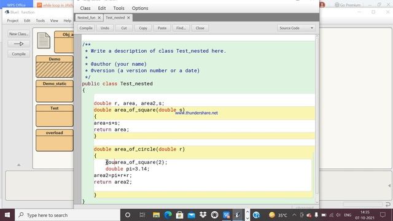Click the Copy button
The width and height of the screenshot is (393, 221).
pos(143,28)
